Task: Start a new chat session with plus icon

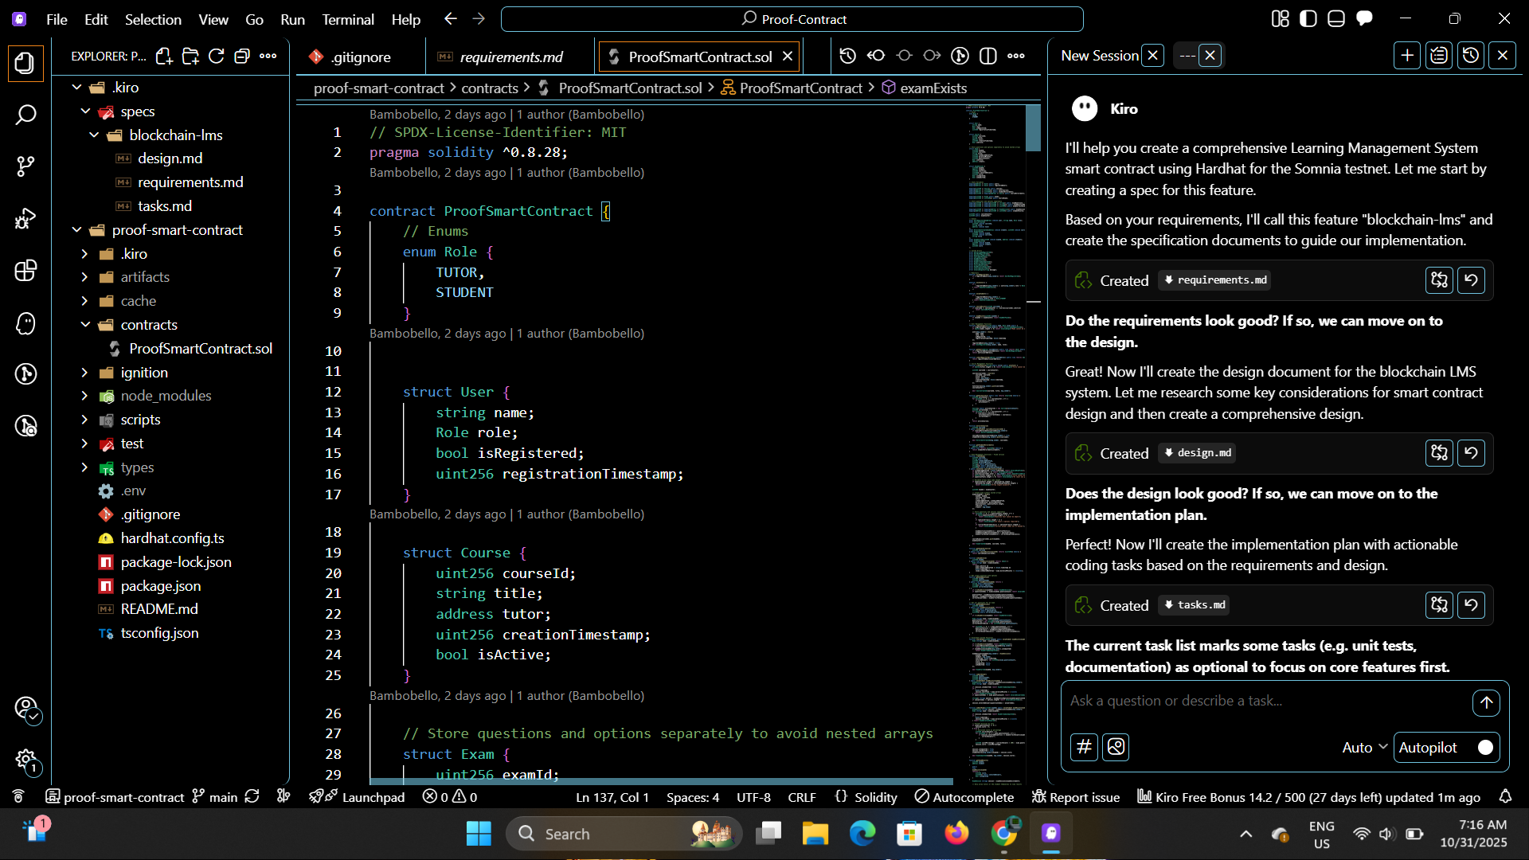Action: (x=1407, y=56)
